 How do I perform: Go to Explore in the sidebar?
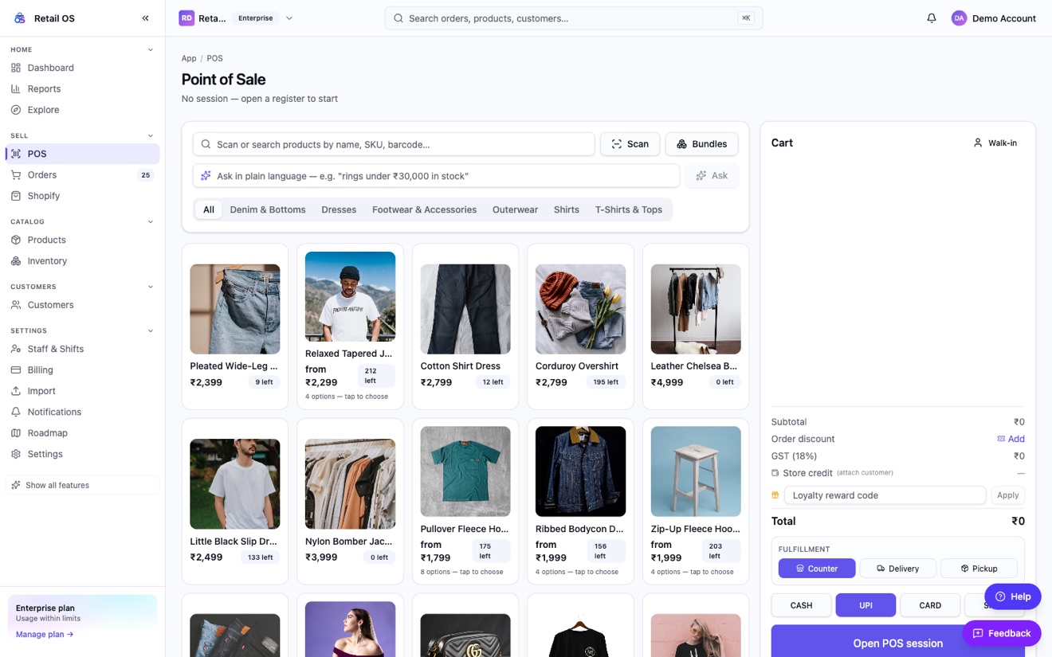83,110
